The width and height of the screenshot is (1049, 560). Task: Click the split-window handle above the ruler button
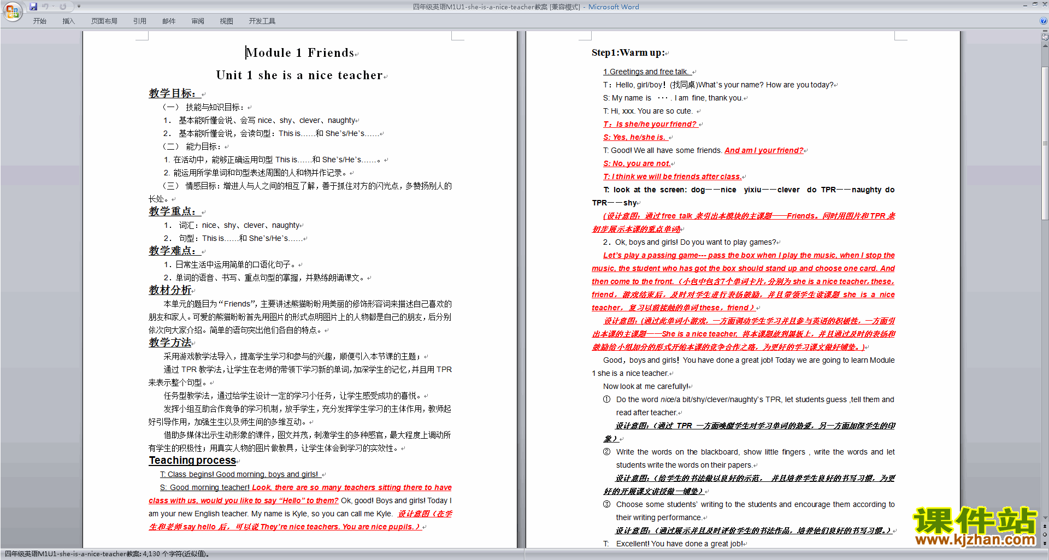(x=1045, y=31)
